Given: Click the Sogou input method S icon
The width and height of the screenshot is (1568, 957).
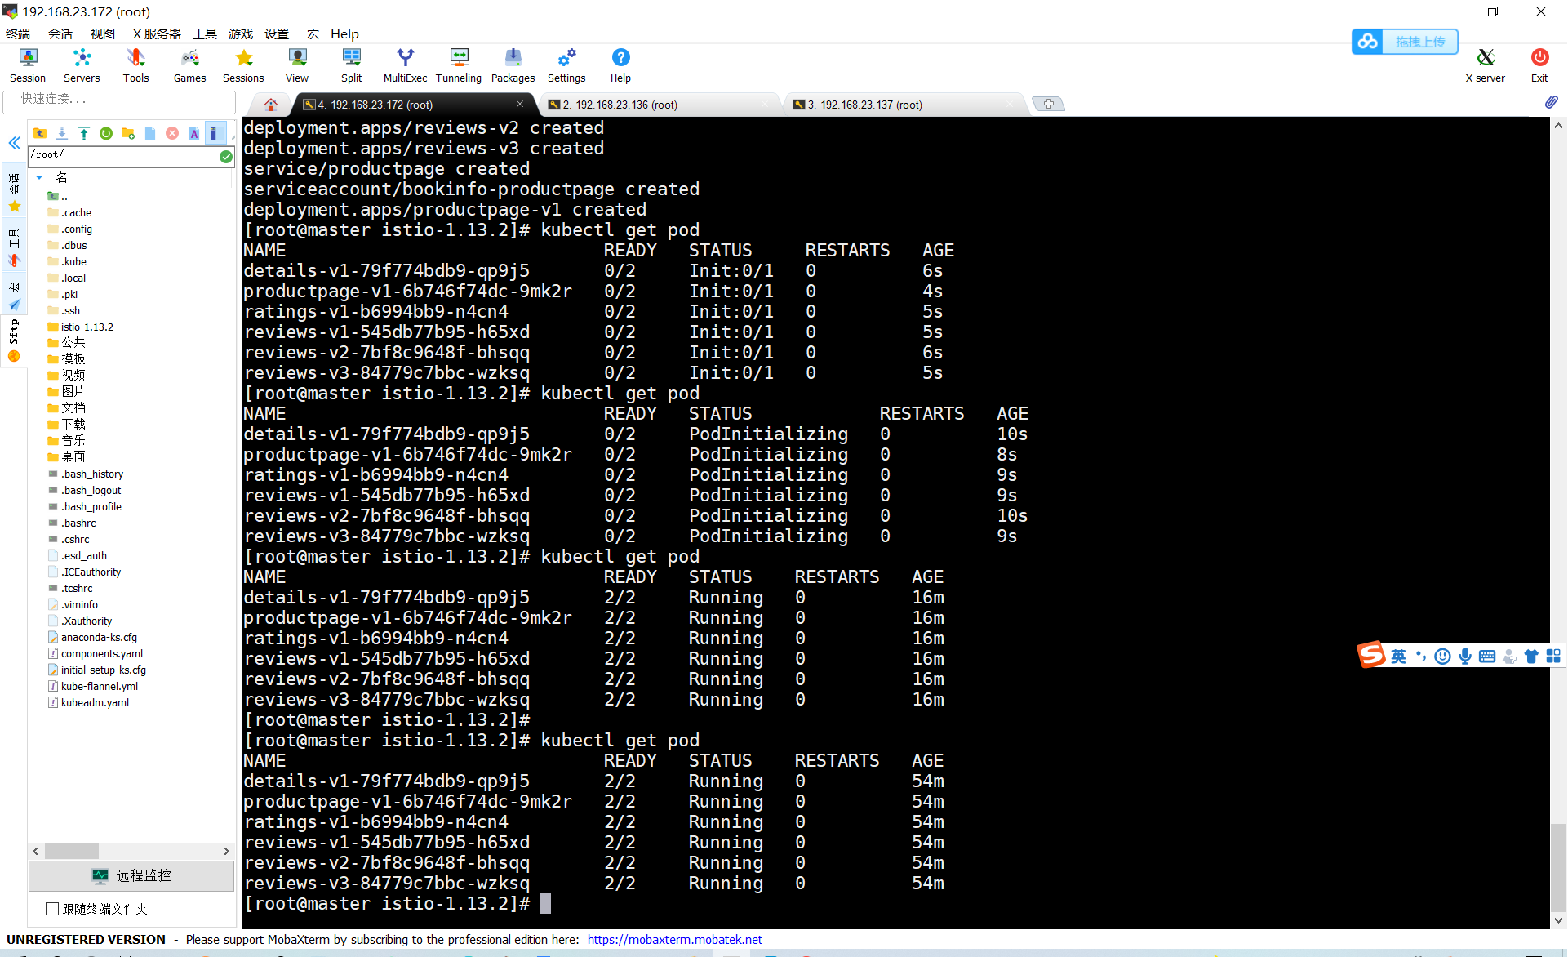Looking at the screenshot, I should [1371, 655].
